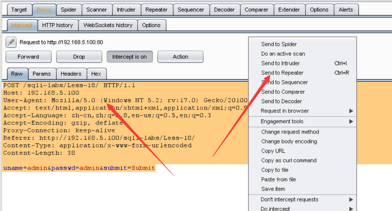Click the pencil comment icon beside the request URL

(x=11, y=42)
